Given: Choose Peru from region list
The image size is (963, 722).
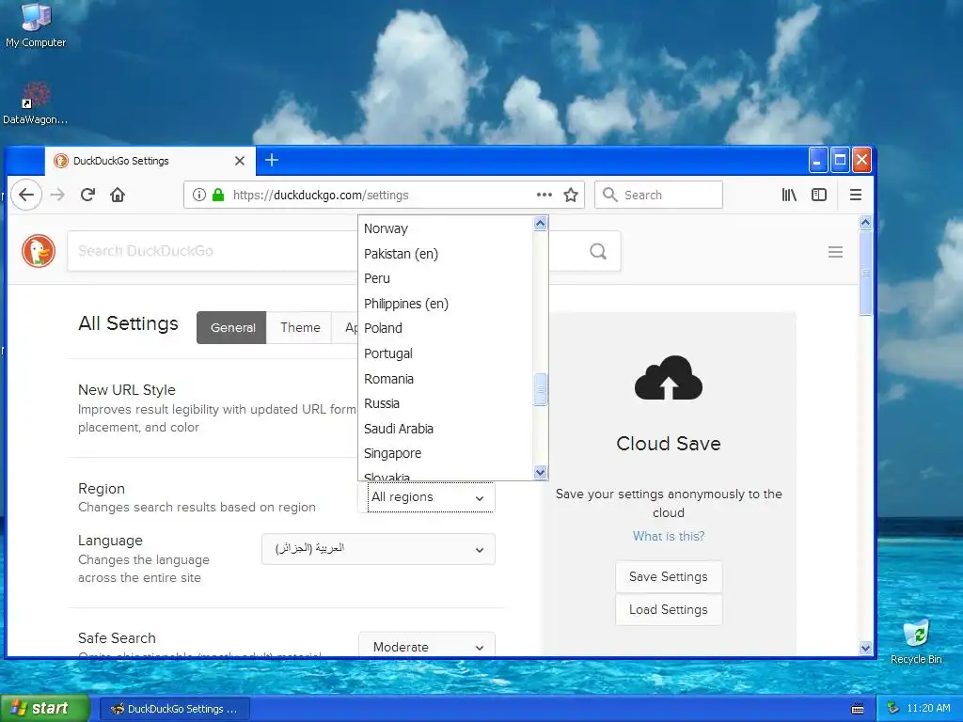Looking at the screenshot, I should pyautogui.click(x=445, y=278).
